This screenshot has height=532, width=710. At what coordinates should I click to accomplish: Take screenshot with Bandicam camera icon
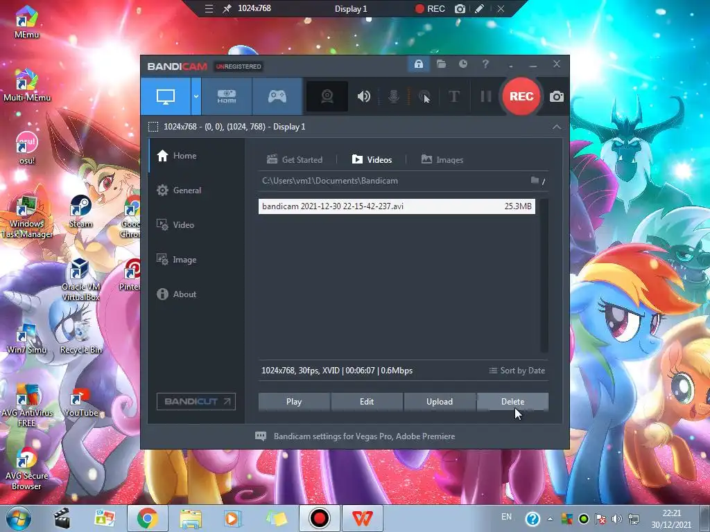(557, 96)
